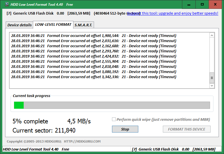The height and width of the screenshot is (154, 224).
Task: Select log entry at offset 2,818,048
Action: (94, 66)
